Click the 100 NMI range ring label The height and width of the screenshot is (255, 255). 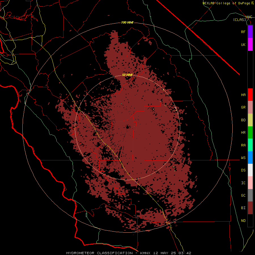pyautogui.click(x=127, y=22)
